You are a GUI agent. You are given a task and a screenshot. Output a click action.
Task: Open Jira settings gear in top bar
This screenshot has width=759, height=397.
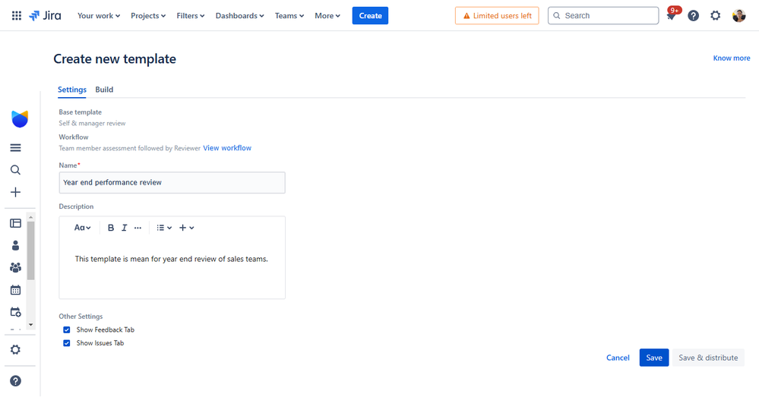715,15
